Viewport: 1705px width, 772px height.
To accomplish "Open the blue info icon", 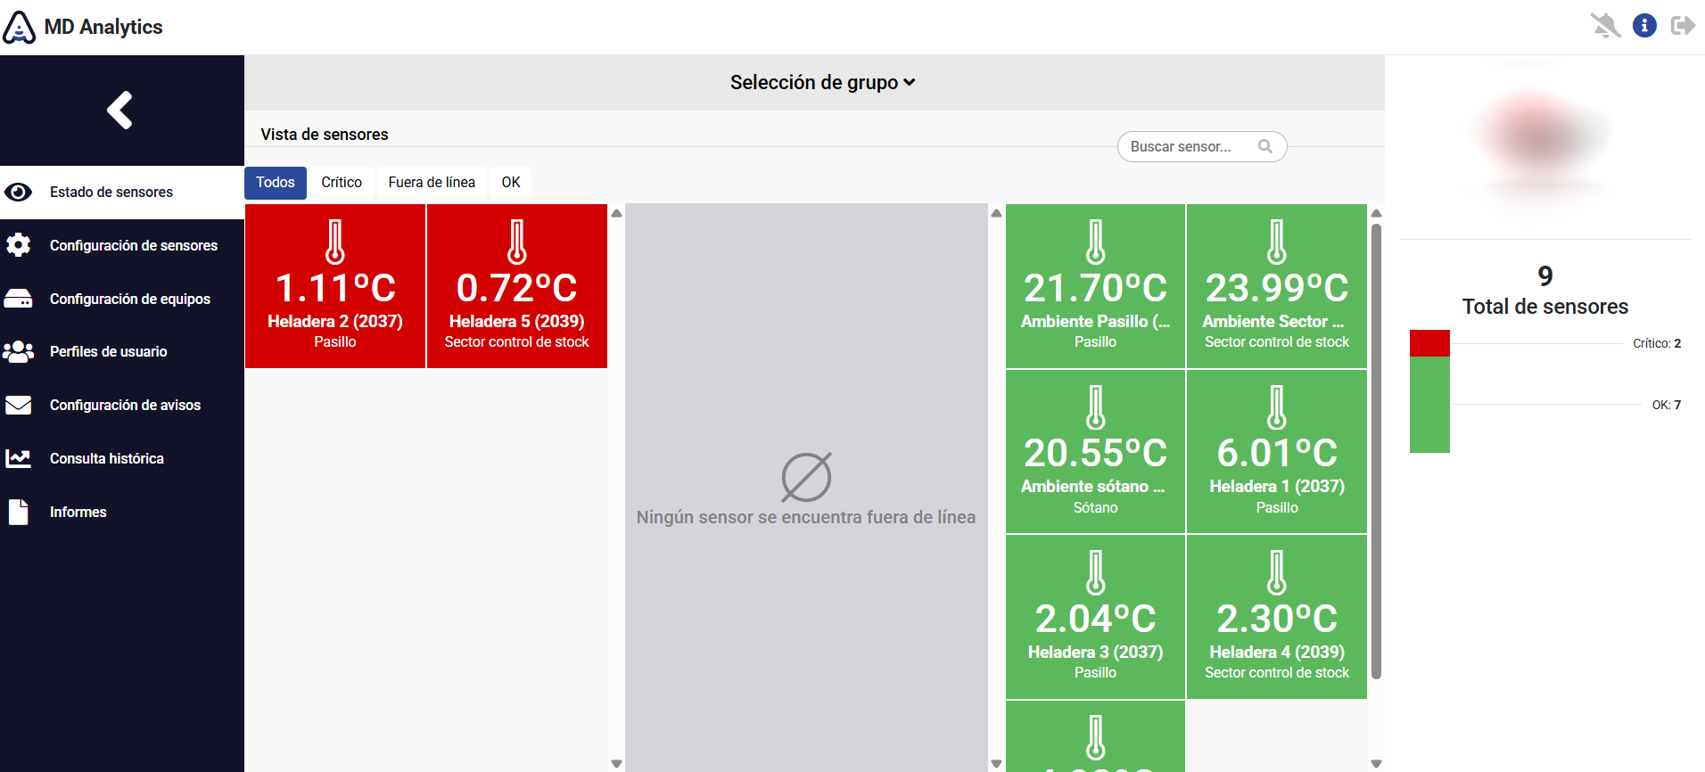I will pos(1644,26).
